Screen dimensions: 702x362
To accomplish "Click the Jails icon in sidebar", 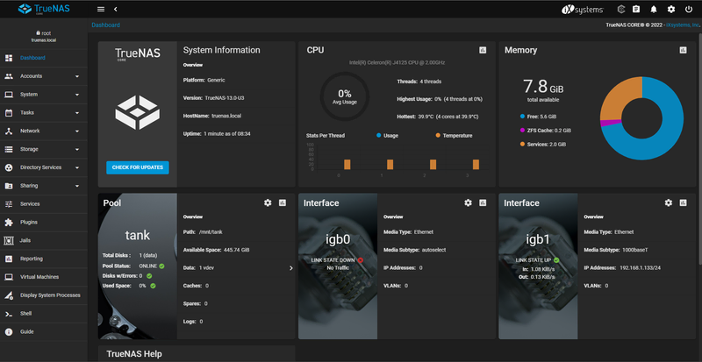I will click(9, 241).
